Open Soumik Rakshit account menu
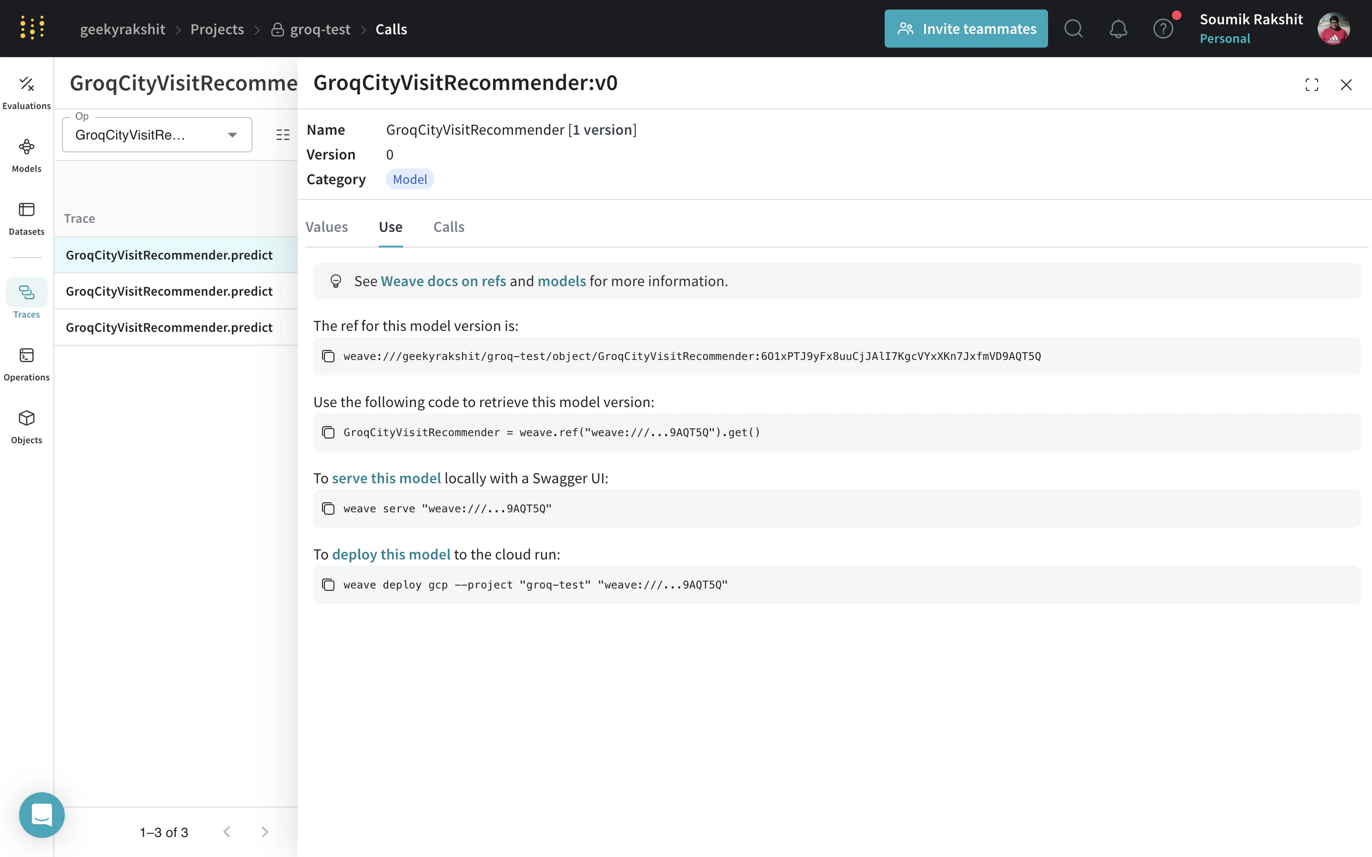 1333,29
